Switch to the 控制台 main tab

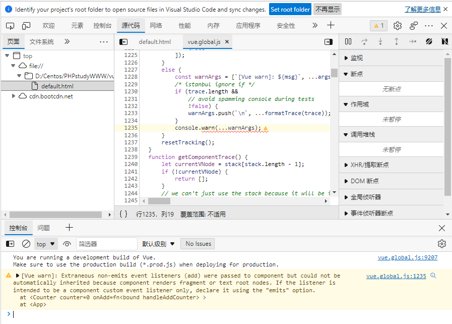tap(102, 26)
